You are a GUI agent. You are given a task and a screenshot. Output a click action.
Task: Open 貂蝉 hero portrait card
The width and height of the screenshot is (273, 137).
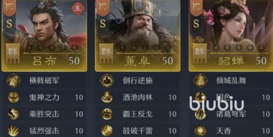[231, 35]
